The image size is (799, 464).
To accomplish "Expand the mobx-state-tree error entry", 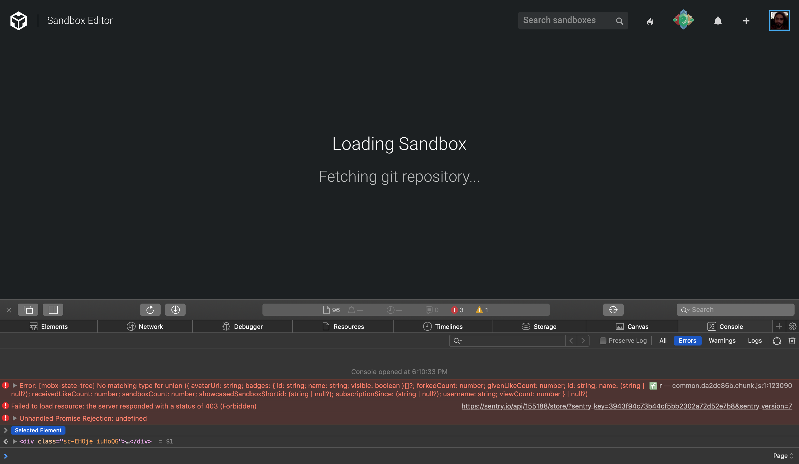I will 14,385.
